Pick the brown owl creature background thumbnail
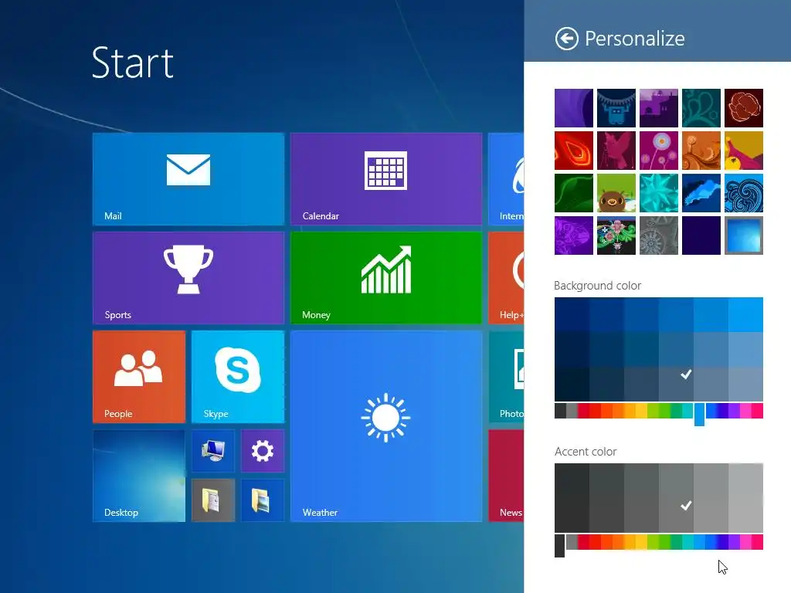Viewport: 791px width, 593px height. click(x=616, y=193)
